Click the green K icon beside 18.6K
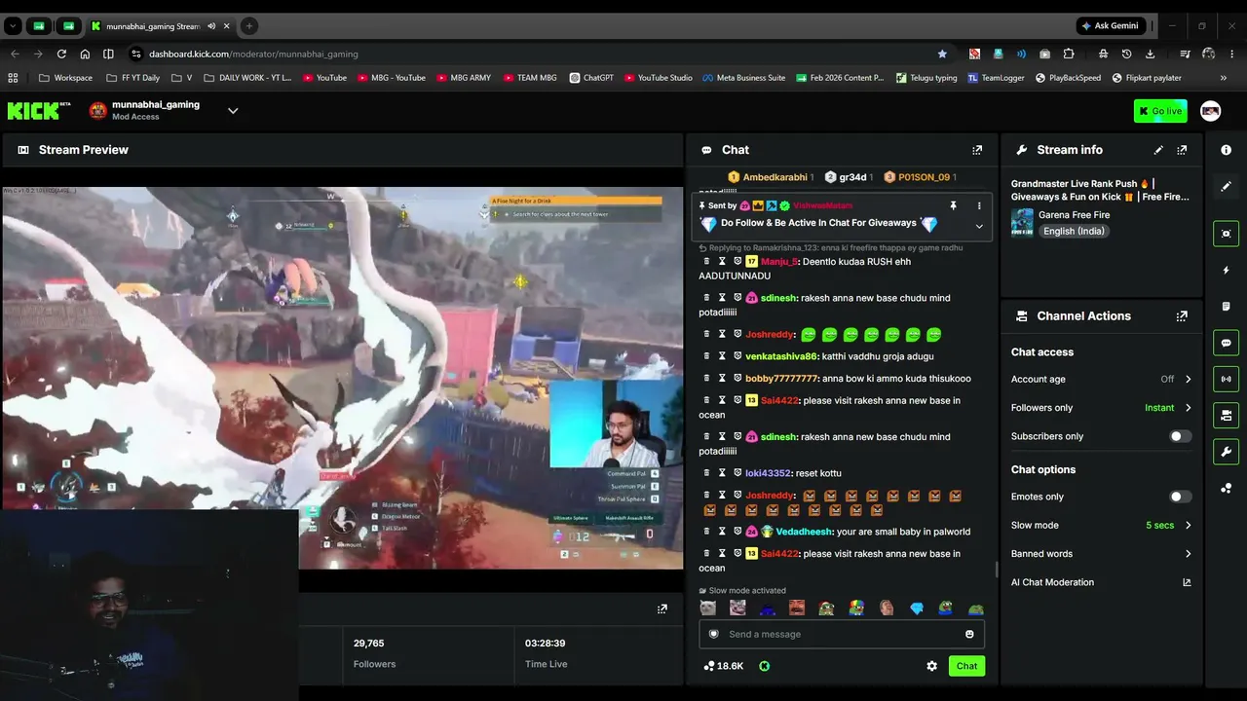Image resolution: width=1247 pixels, height=701 pixels. click(x=764, y=666)
